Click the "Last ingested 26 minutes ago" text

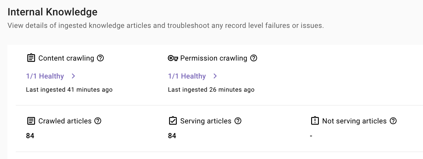(x=211, y=90)
